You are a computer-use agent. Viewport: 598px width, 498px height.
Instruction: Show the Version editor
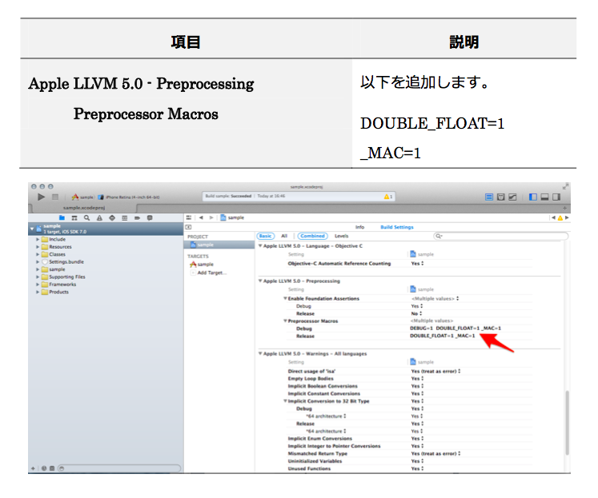click(512, 197)
